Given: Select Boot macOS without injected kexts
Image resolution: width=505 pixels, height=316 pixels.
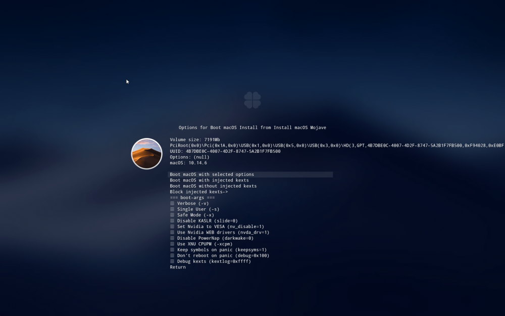Looking at the screenshot, I should coord(213,186).
